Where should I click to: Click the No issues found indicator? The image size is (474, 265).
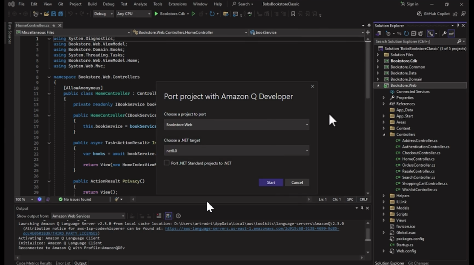click(75, 199)
